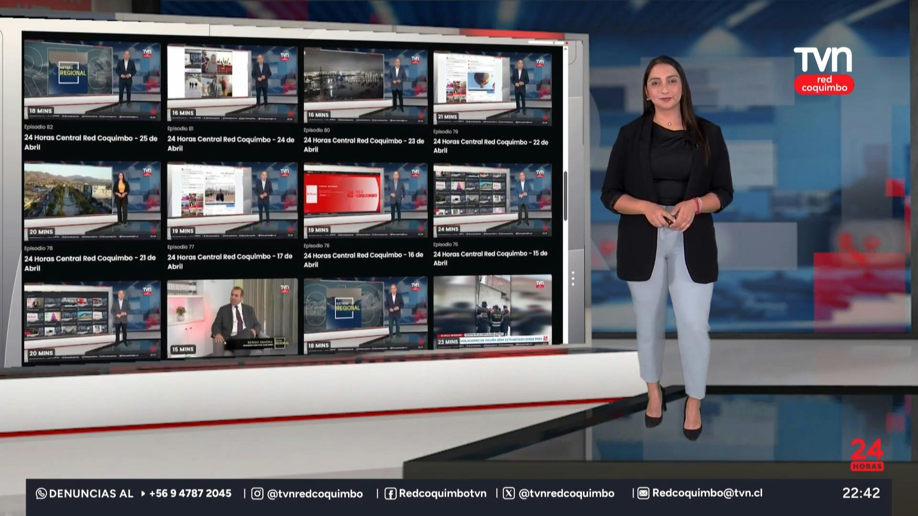
Task: Click the X handle '@tvnredcoquimbo'
Action: coord(567,494)
